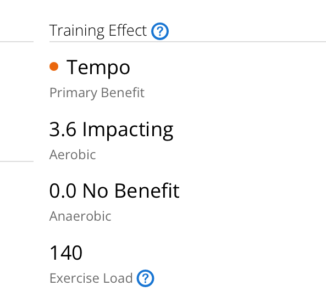Click the orange Tempo indicator dot
Screen dimensions: 326x308
click(x=54, y=66)
